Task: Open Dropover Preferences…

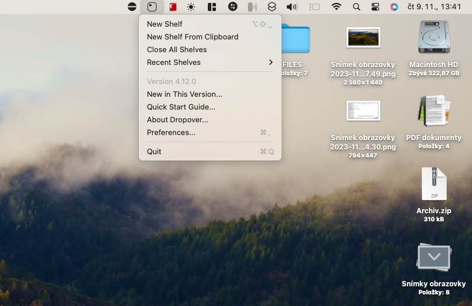Action: (210, 133)
